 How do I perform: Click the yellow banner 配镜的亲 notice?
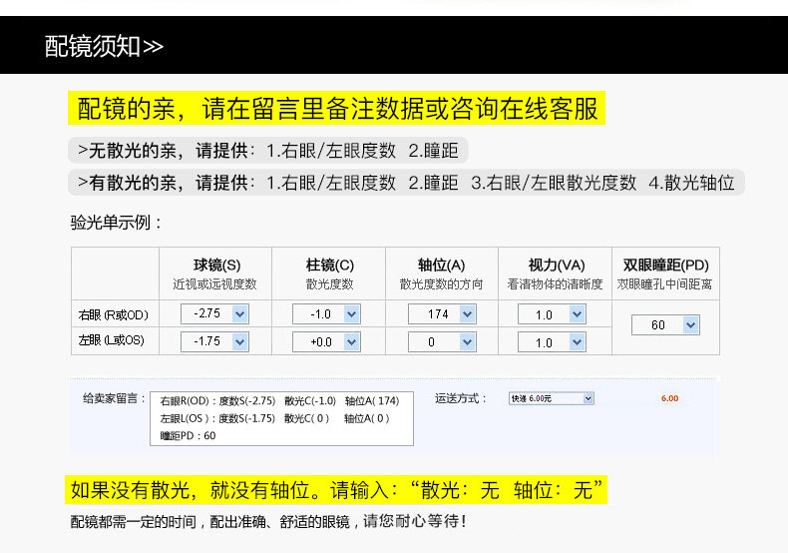point(337,108)
